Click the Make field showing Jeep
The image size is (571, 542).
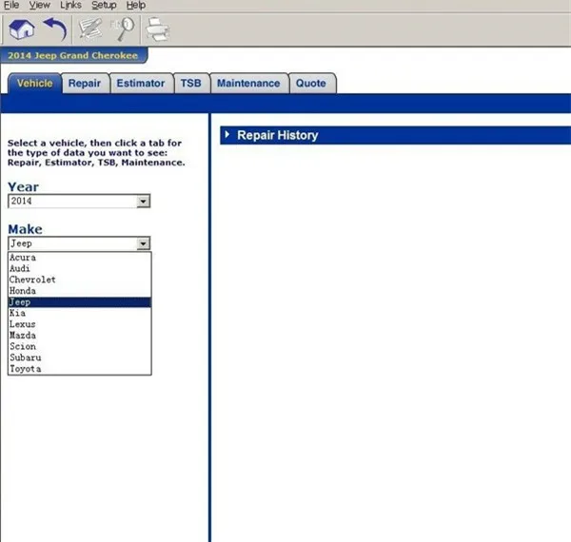tap(79, 243)
